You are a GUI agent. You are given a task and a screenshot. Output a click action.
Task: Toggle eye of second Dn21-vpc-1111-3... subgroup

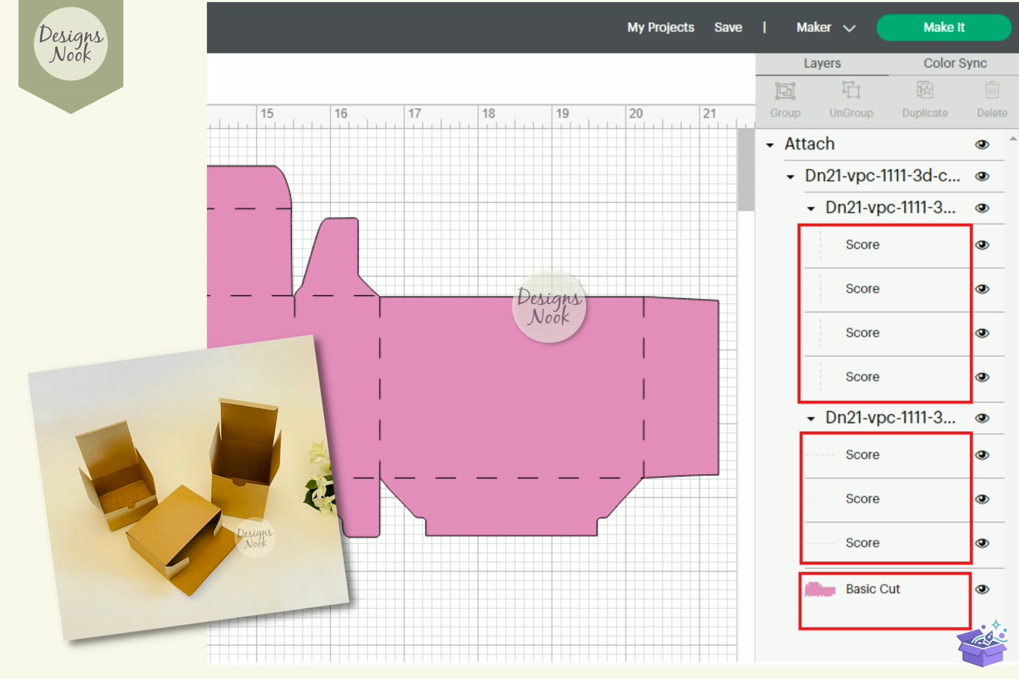(982, 418)
